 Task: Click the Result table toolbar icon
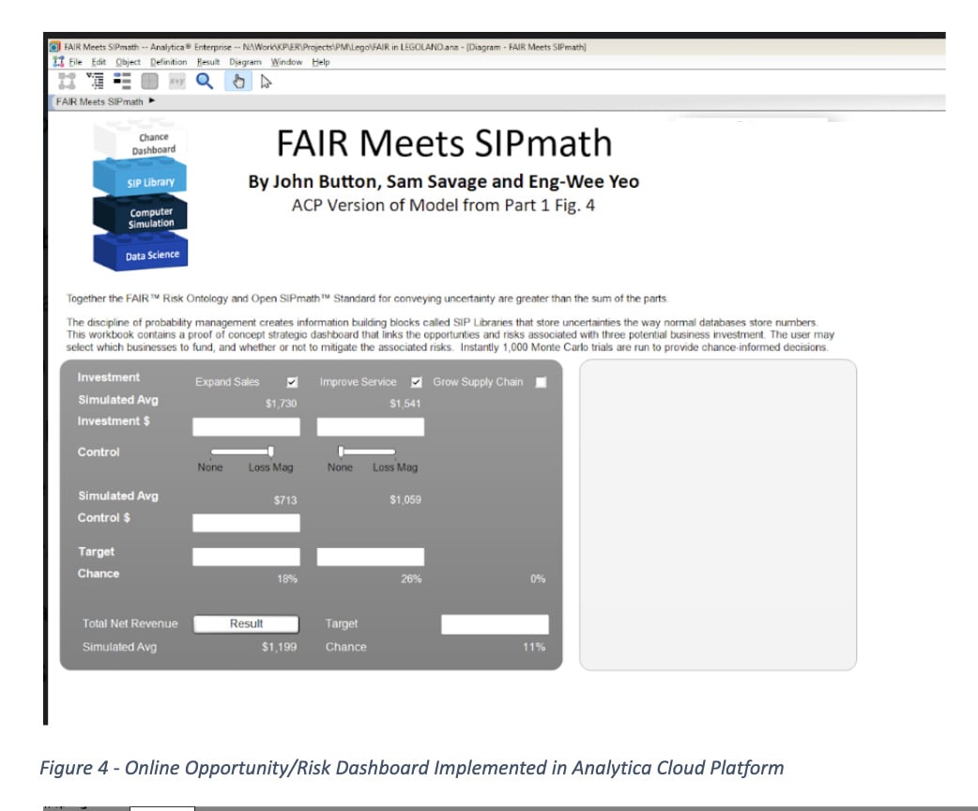pyautogui.click(x=149, y=81)
